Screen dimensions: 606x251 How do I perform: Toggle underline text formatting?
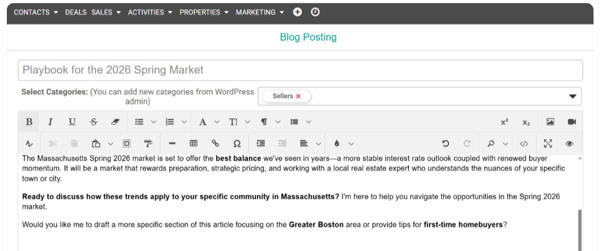[72, 122]
